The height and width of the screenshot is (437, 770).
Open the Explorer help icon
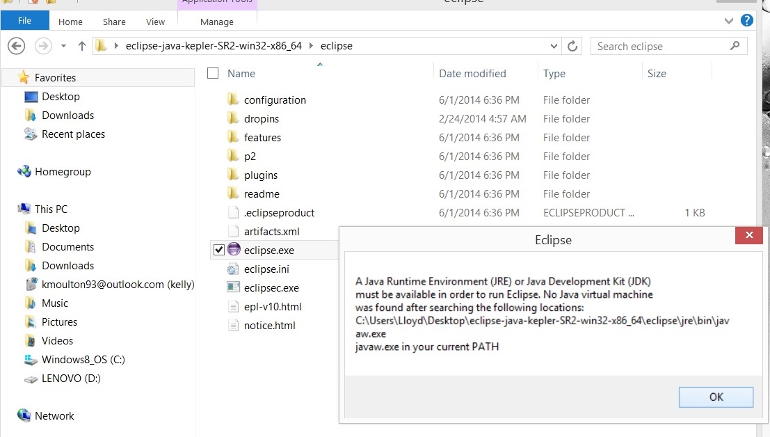pyautogui.click(x=746, y=21)
